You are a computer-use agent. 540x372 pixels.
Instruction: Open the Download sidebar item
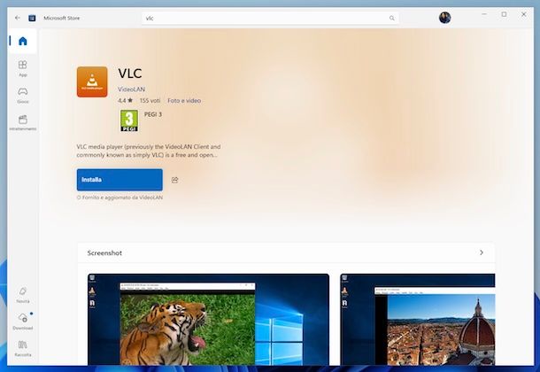tap(23, 322)
